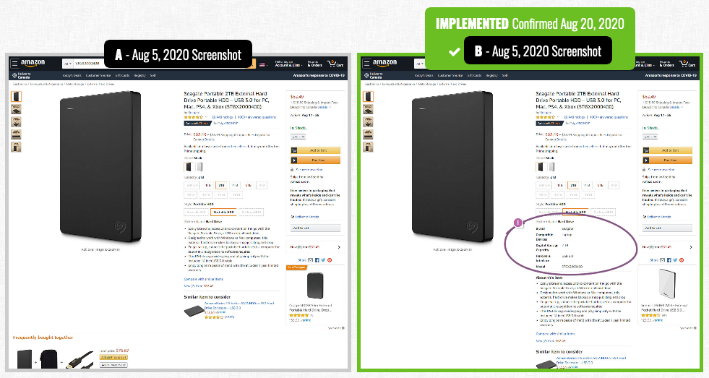Viewport: 709px width, 378px height.
Task: Select the 2TB capacity option in screenshot B
Action: point(573,185)
